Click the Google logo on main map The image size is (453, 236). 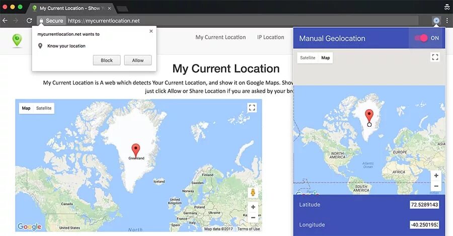coord(29,226)
